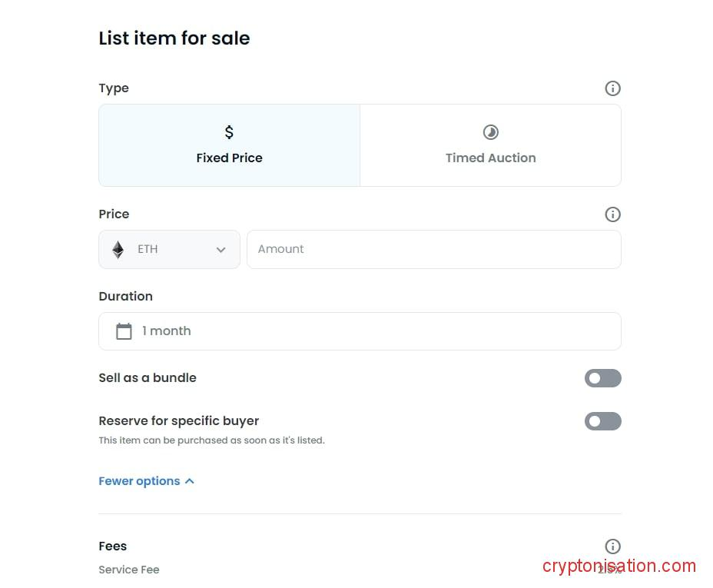The width and height of the screenshot is (713, 588).
Task: Click the calendar icon in Duration
Action: click(x=124, y=331)
